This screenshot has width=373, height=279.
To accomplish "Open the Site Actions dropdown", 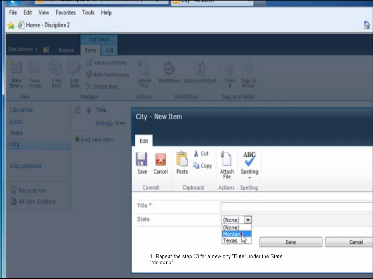I will click(22, 49).
